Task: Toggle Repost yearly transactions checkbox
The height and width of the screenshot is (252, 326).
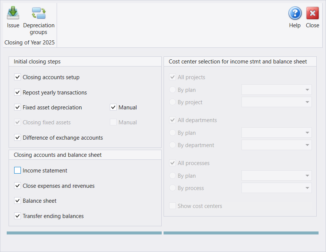Action: [18, 92]
